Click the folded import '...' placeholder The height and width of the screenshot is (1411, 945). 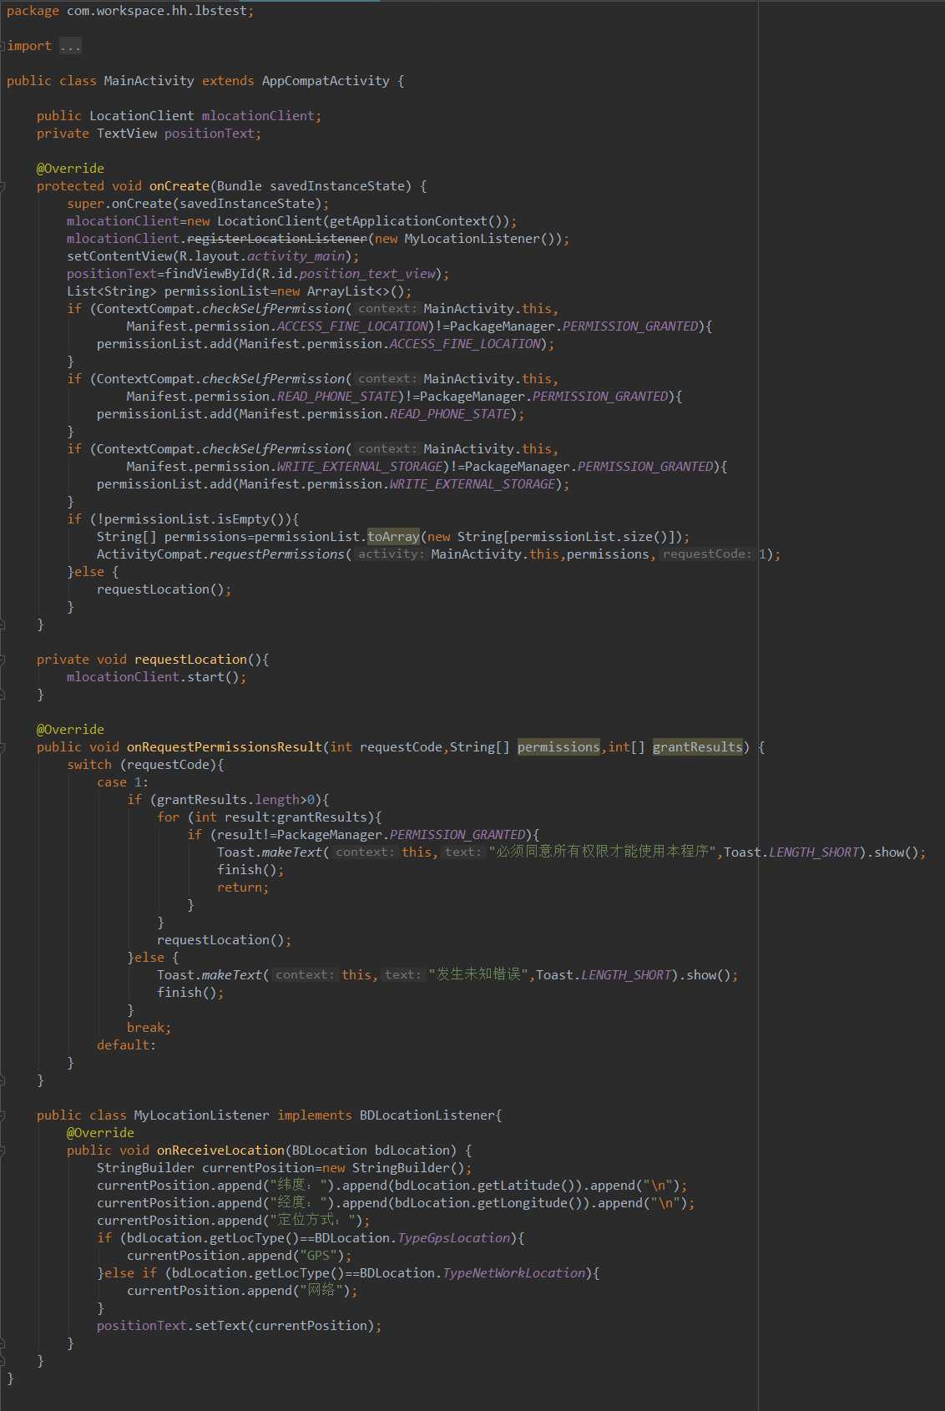tap(70, 46)
